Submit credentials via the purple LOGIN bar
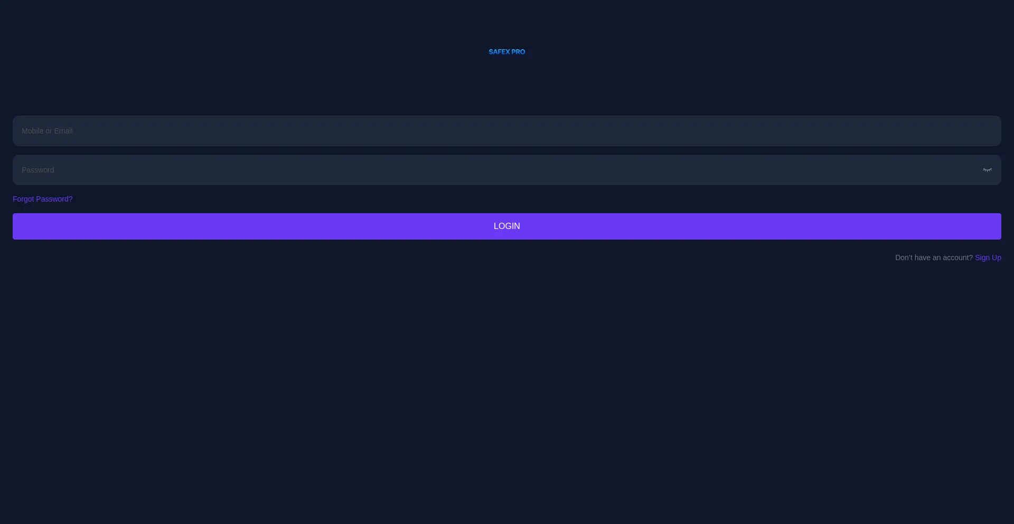 (506, 226)
